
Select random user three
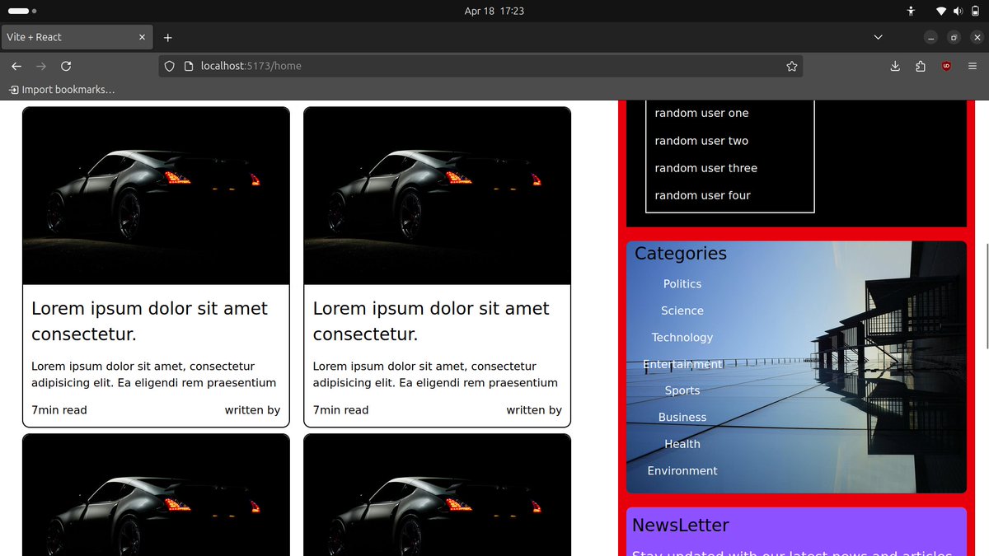tap(705, 168)
